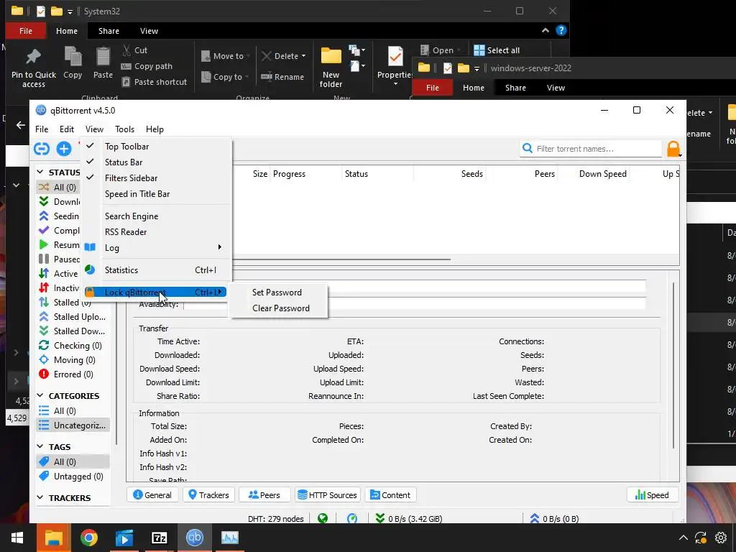This screenshot has width=736, height=552.
Task: Choose Clear Password in submenu
Action: point(280,308)
